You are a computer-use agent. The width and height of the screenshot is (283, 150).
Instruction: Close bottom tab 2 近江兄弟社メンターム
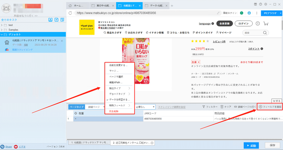[152, 143]
